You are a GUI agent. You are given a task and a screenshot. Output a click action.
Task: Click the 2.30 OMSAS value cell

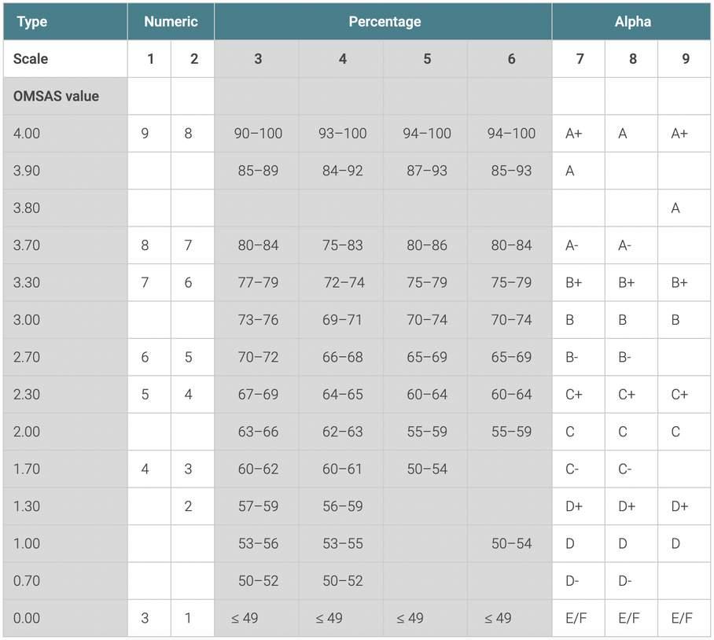(x=65, y=395)
